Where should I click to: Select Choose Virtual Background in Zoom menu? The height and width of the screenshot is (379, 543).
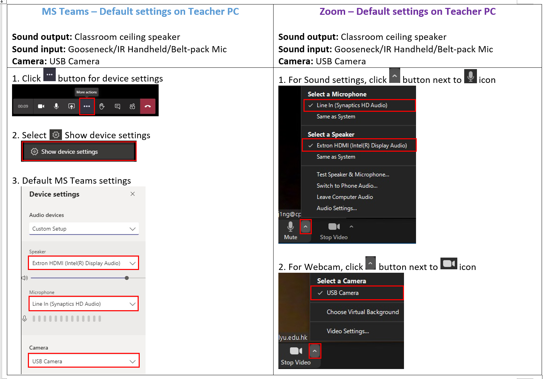362,312
